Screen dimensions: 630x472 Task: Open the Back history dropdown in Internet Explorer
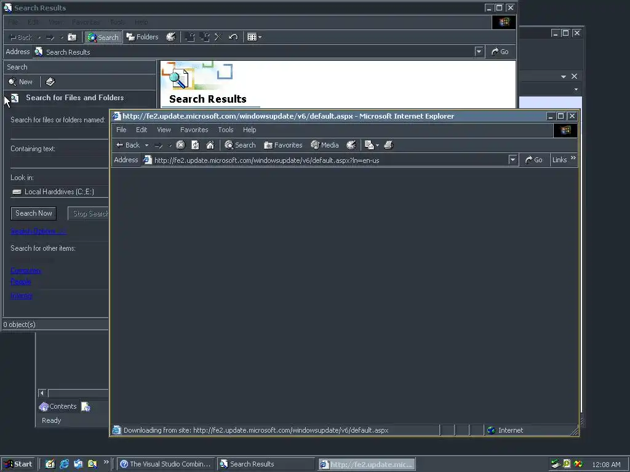pyautogui.click(x=146, y=145)
